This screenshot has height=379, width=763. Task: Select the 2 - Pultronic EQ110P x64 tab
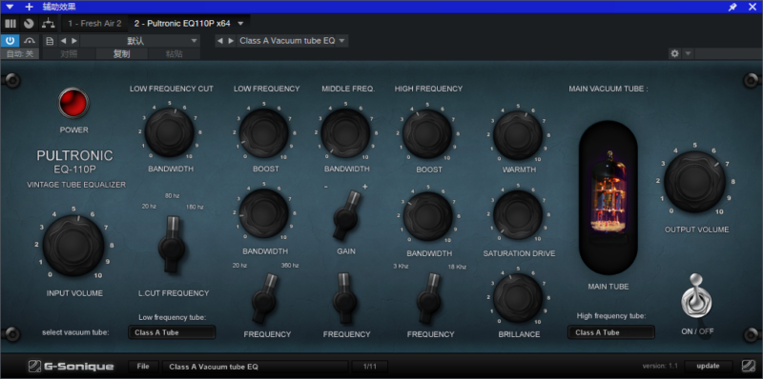[x=182, y=23]
